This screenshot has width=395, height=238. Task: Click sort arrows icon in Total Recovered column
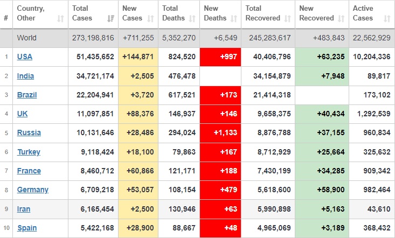point(288,18)
